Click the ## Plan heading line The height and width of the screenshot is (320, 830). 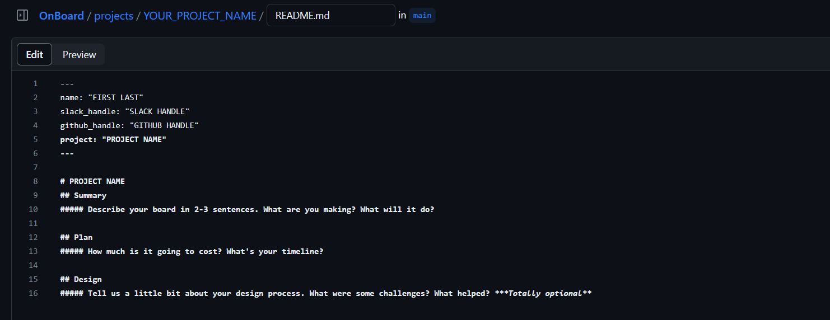77,237
